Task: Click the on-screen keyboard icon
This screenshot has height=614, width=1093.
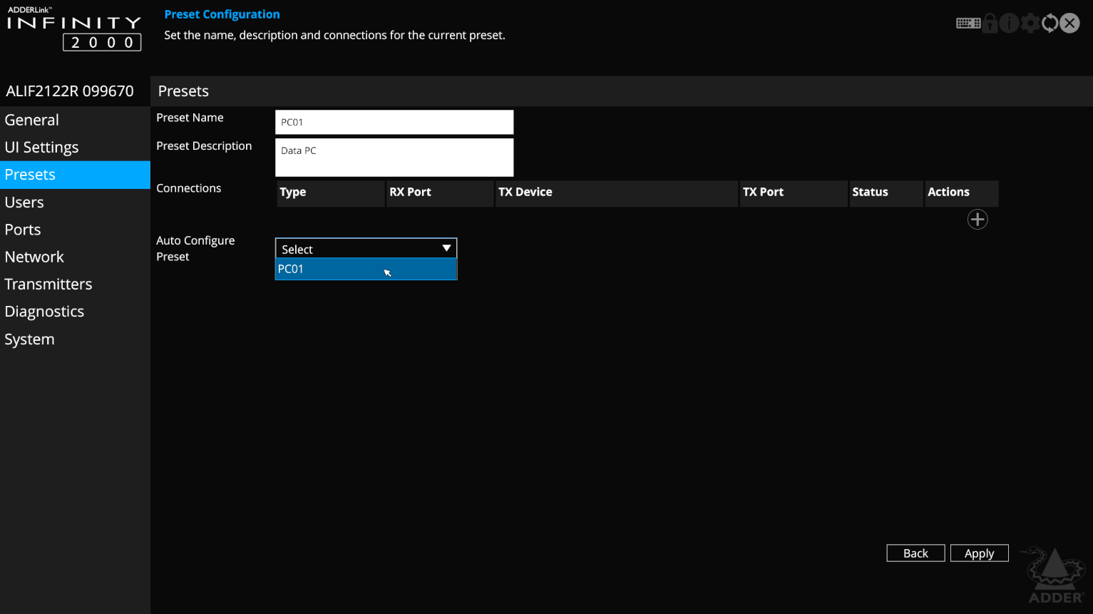Action: pyautogui.click(x=968, y=24)
